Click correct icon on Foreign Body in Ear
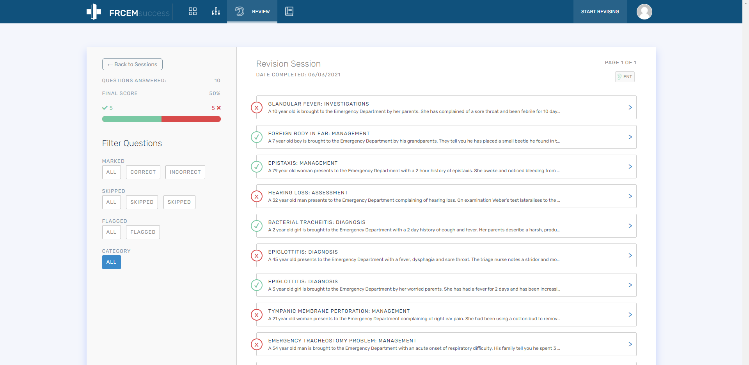This screenshot has height=365, width=749. (x=257, y=137)
